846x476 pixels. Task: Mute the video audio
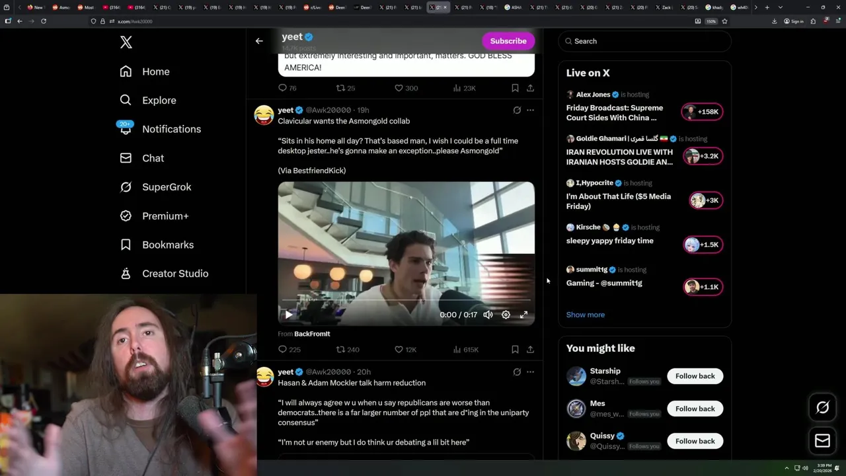pyautogui.click(x=488, y=315)
